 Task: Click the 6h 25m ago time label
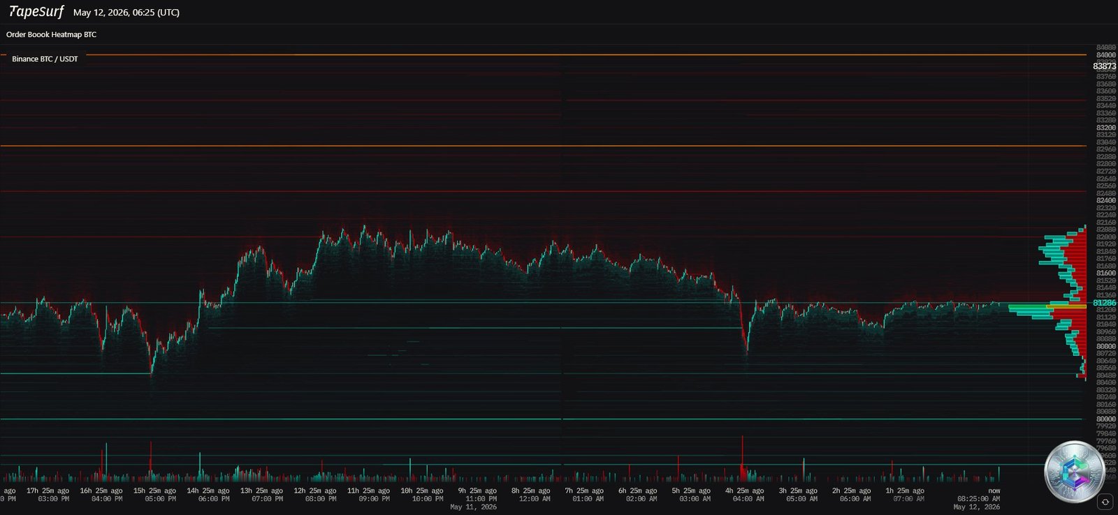(638, 491)
